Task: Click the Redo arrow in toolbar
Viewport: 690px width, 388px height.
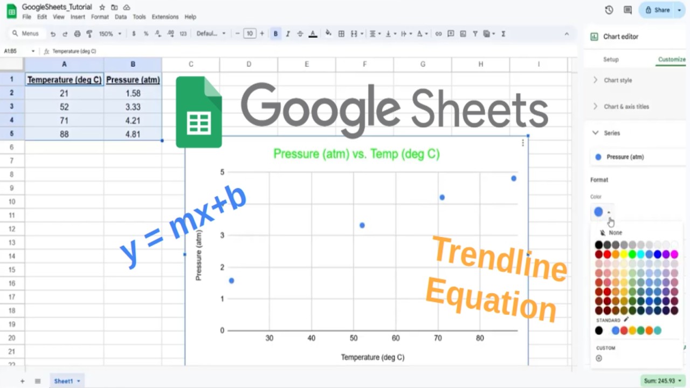Action: (65, 33)
